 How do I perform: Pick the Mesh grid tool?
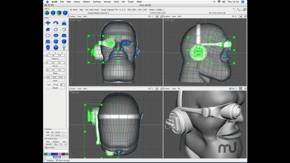[x=48, y=42]
